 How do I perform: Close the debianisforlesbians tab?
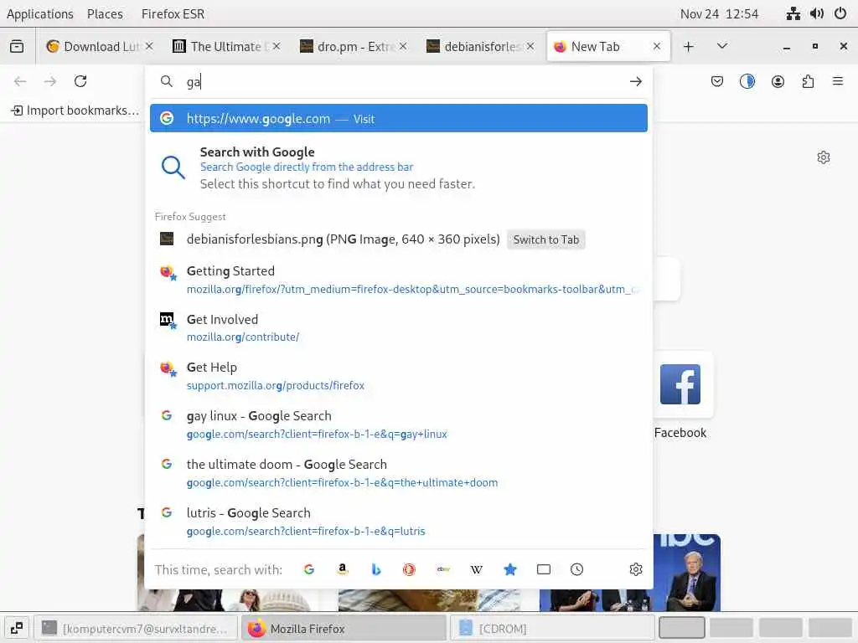[530, 47]
